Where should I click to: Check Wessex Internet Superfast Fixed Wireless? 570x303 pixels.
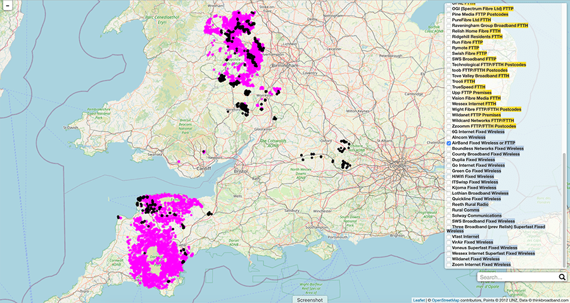tap(449, 253)
